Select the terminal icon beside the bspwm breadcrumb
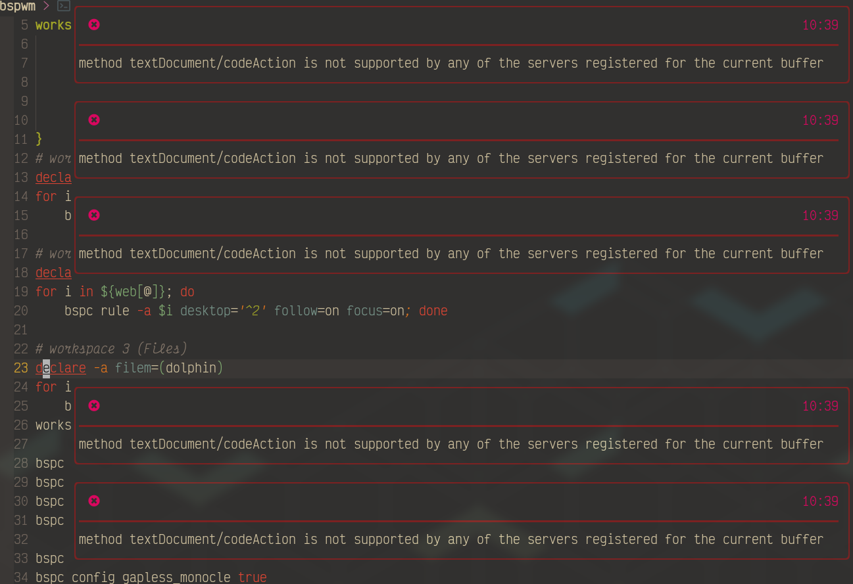This screenshot has height=584, width=853. [62, 6]
